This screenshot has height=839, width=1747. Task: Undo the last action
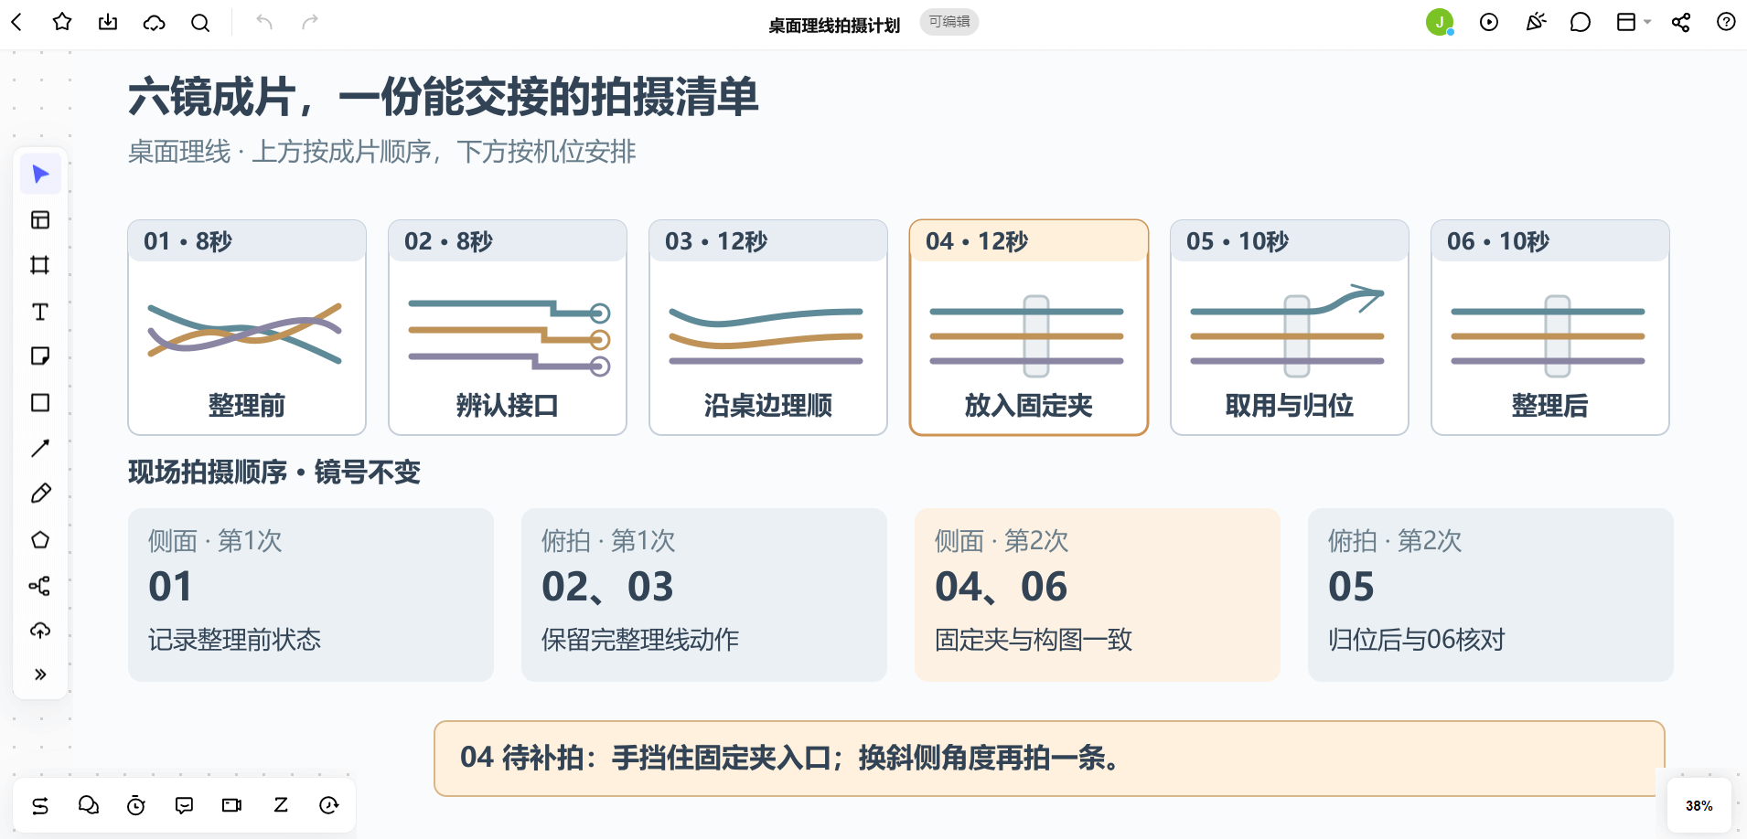[x=264, y=22]
